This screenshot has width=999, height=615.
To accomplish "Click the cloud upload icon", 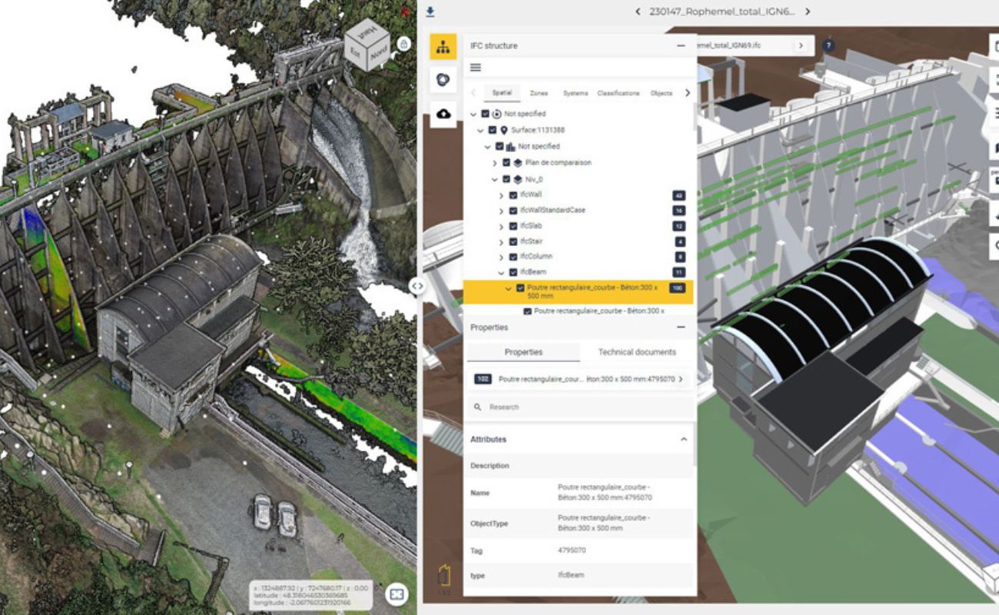I will click(x=443, y=114).
